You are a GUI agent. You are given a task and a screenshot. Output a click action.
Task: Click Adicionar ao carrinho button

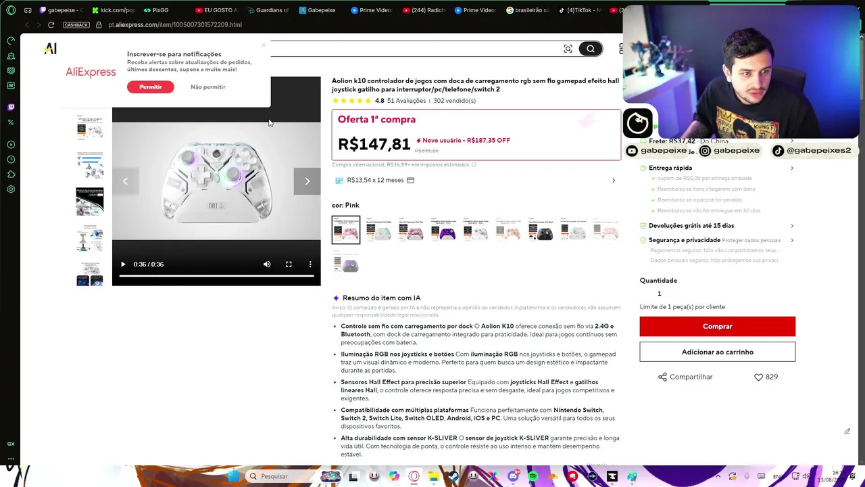[x=718, y=352]
